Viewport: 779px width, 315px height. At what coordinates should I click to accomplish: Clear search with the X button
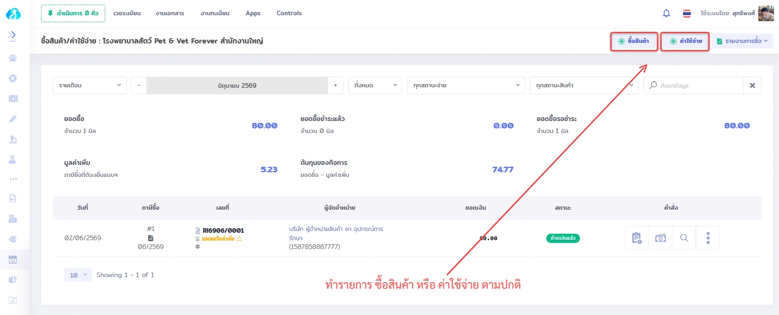752,85
